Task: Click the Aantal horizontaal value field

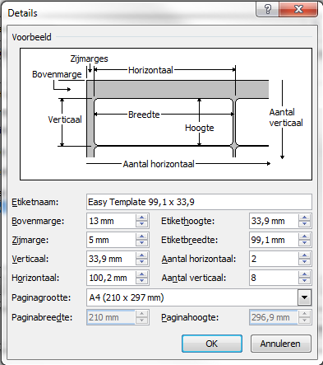Action: tap(274, 259)
